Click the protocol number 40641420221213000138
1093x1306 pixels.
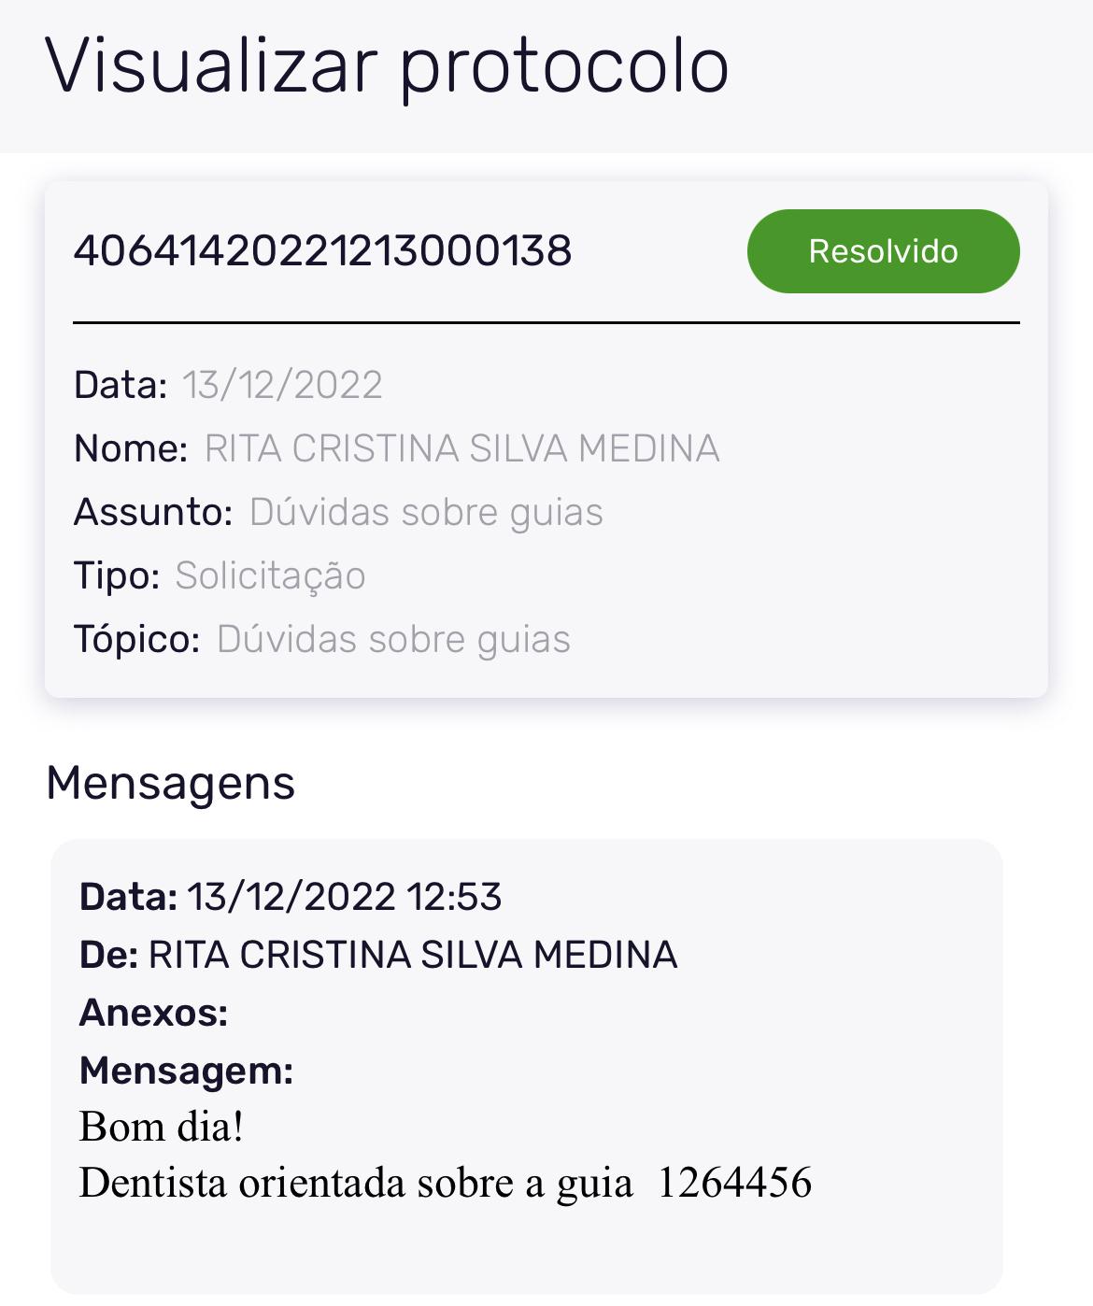click(x=322, y=251)
